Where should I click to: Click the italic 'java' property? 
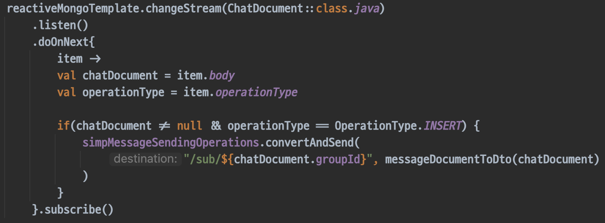click(x=366, y=9)
